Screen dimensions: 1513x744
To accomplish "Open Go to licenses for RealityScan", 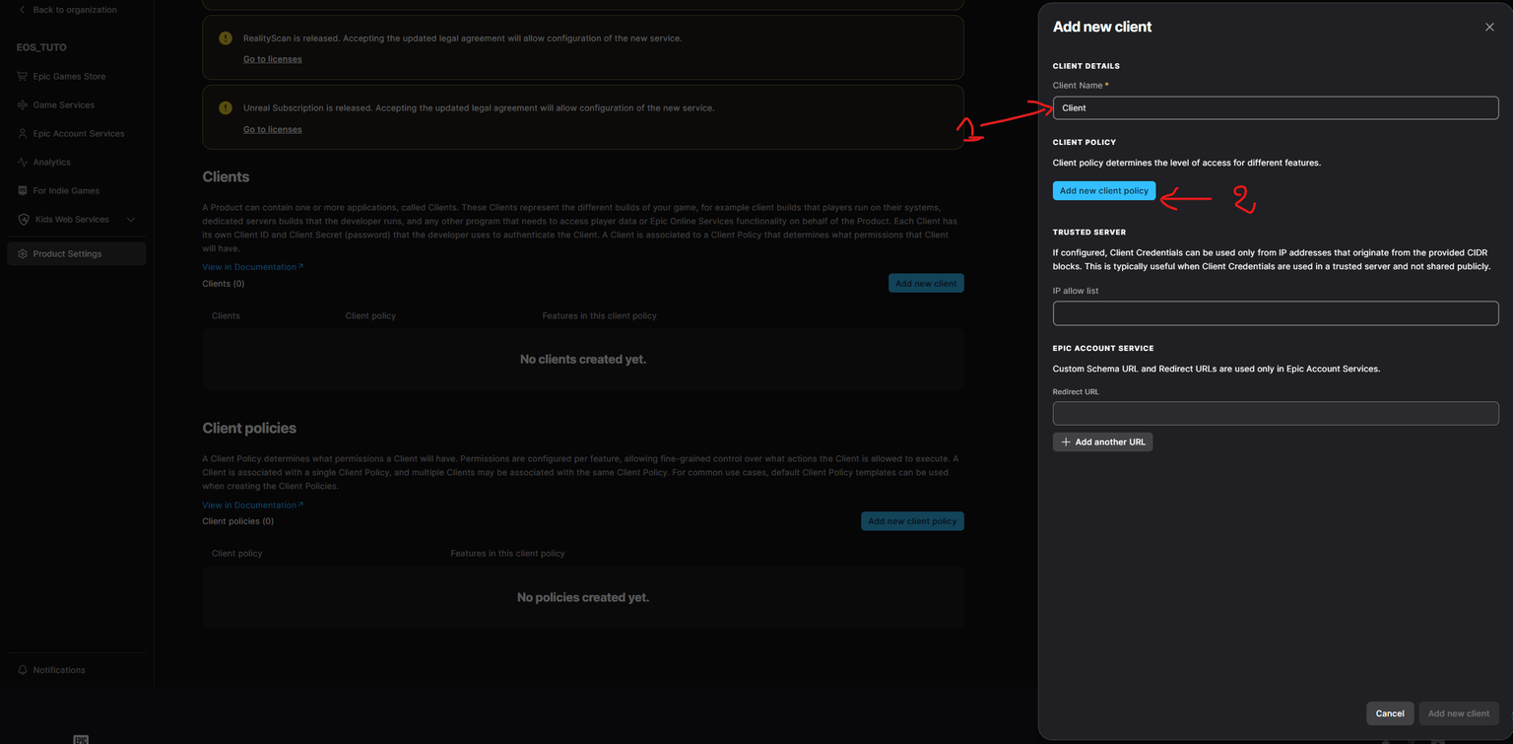I will pyautogui.click(x=272, y=58).
